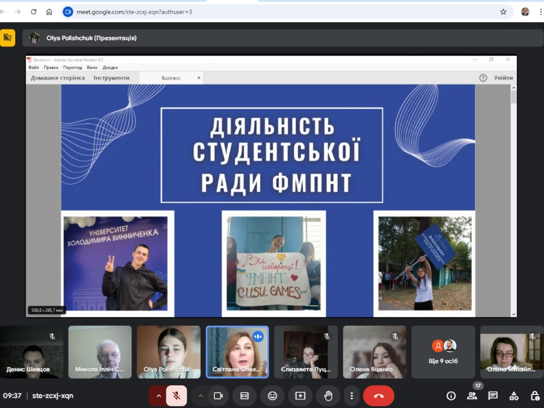Image resolution: width=544 pixels, height=408 pixels.
Task: Toggle the camera on or off
Action: click(x=219, y=395)
